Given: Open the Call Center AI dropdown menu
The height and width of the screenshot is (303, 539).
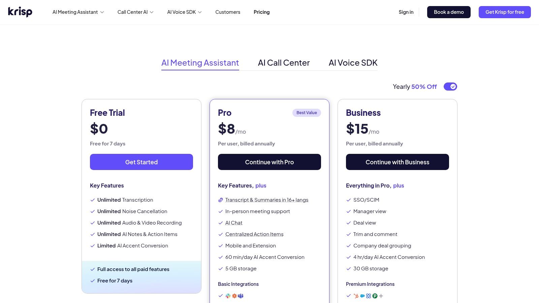Looking at the screenshot, I should [135, 12].
